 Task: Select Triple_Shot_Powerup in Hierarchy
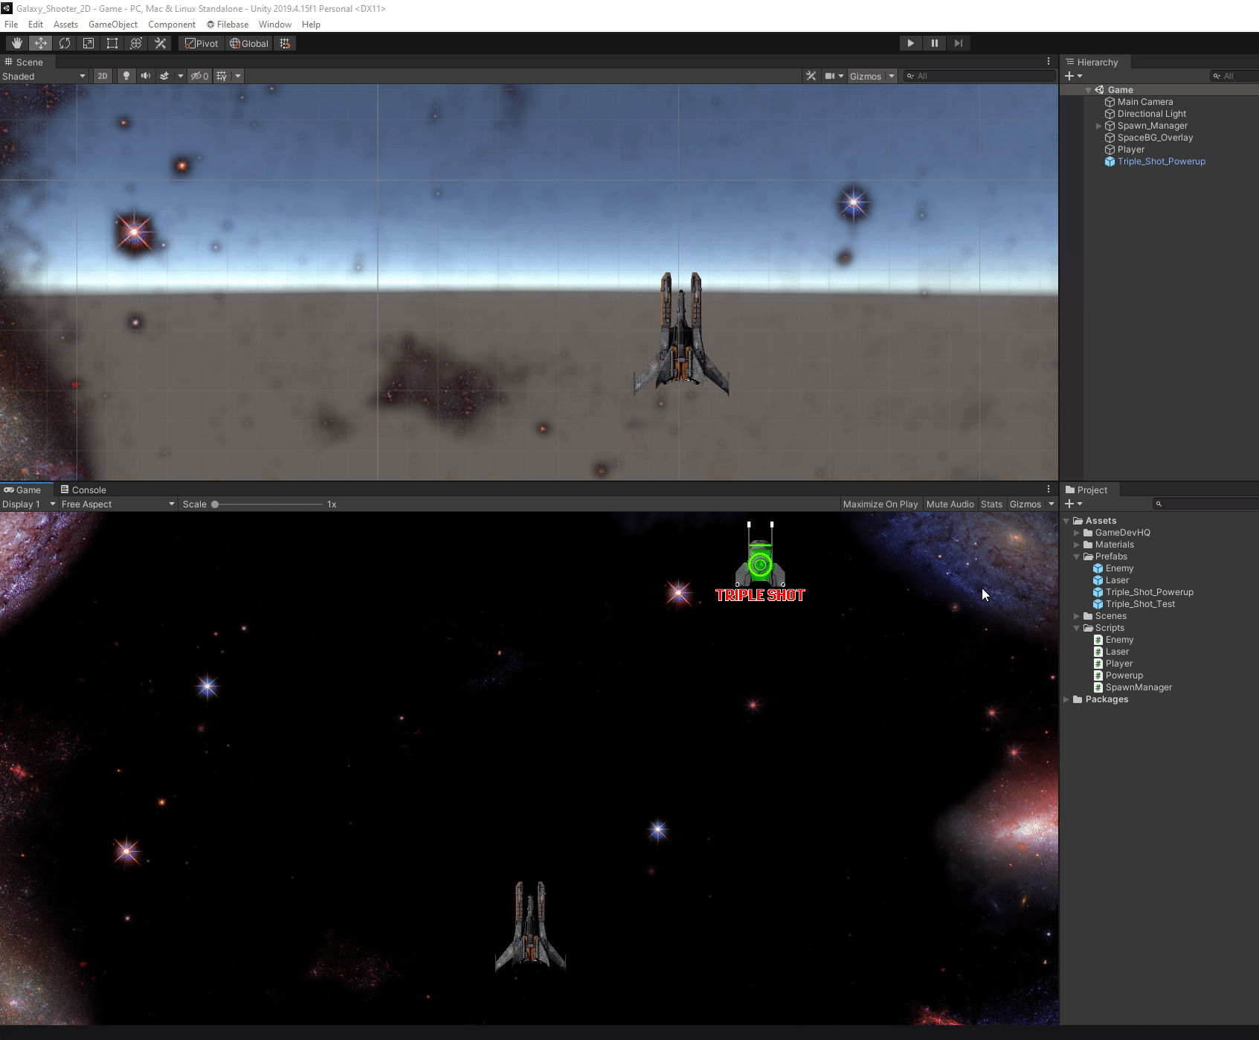[1161, 161]
